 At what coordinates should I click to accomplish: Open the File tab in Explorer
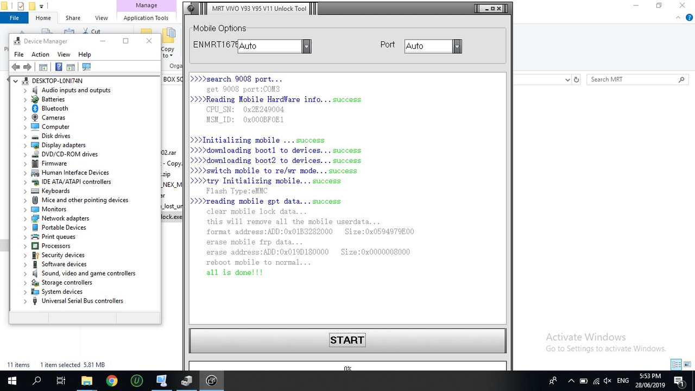coord(14,18)
